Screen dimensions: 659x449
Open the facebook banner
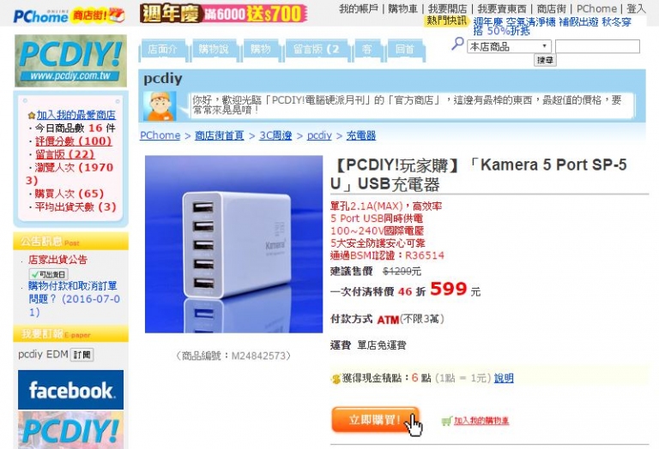coord(70,390)
